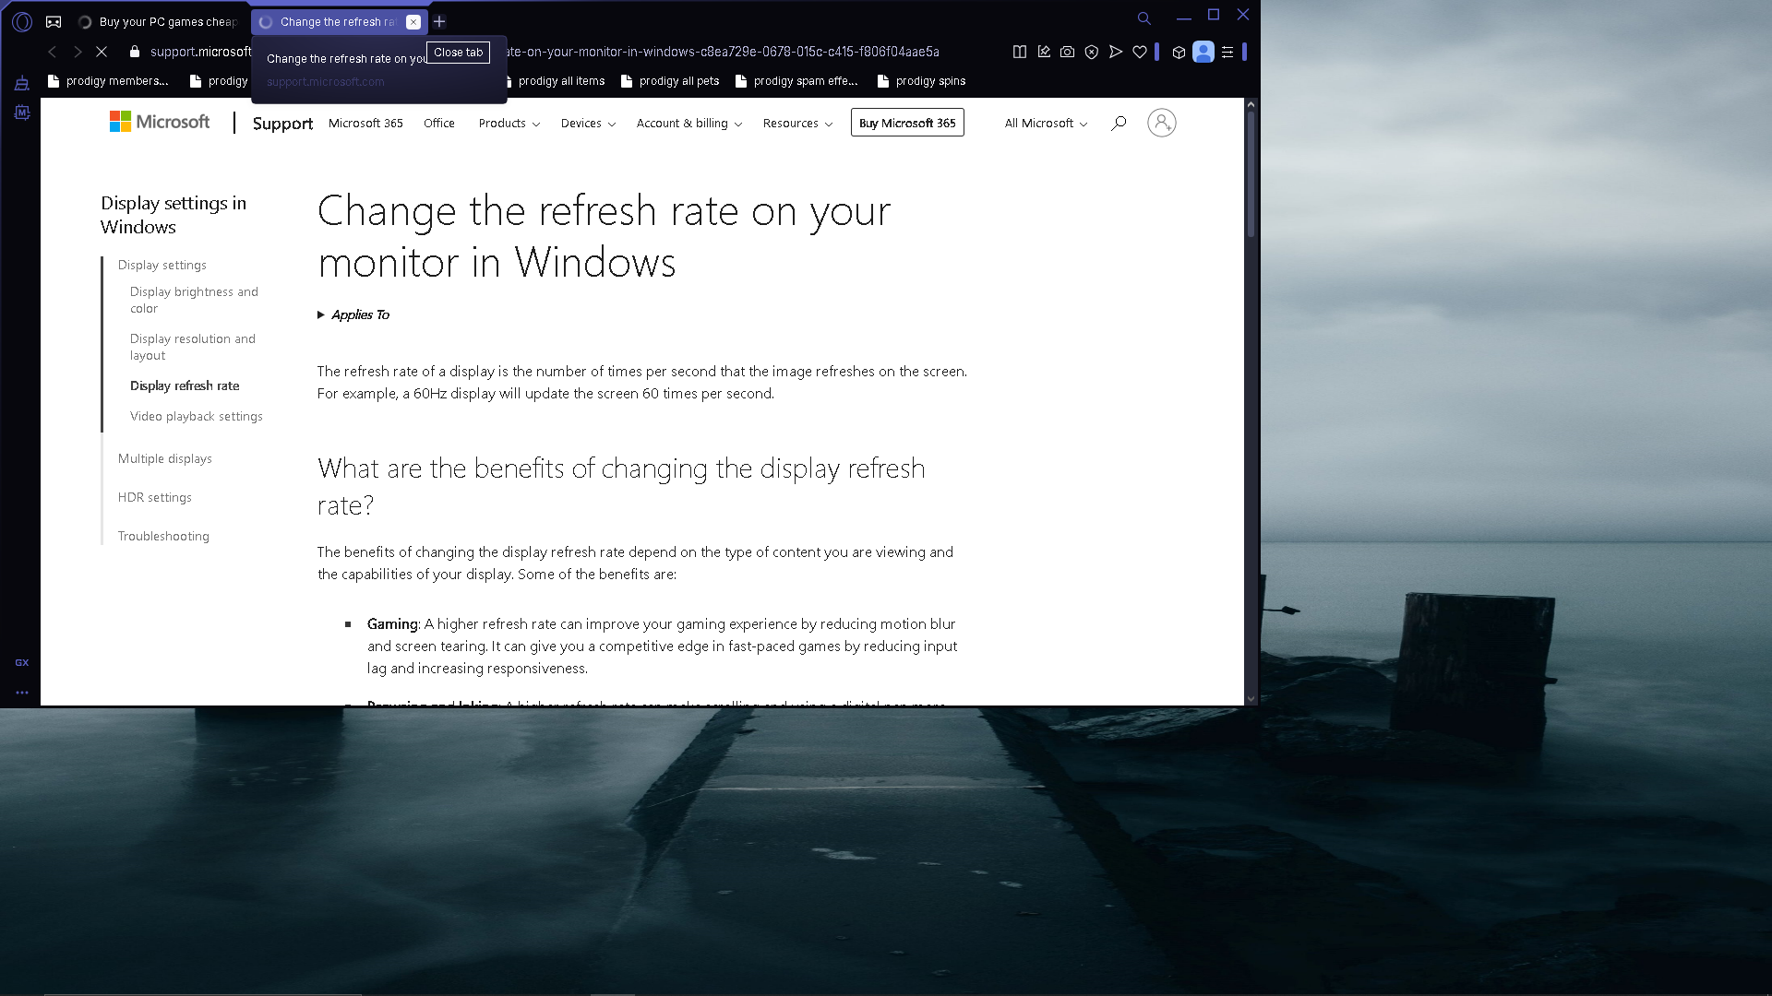Open the Office nav item
Screen dimensions: 1772x996
[x=439, y=123]
